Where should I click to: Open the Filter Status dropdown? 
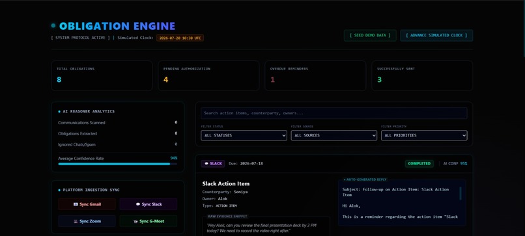(x=244, y=135)
